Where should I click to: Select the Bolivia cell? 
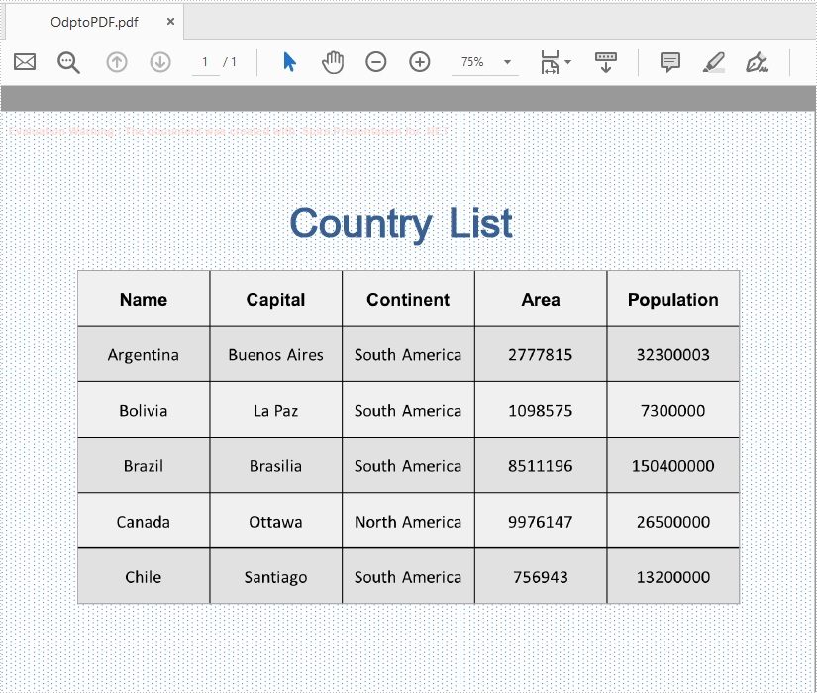144,411
